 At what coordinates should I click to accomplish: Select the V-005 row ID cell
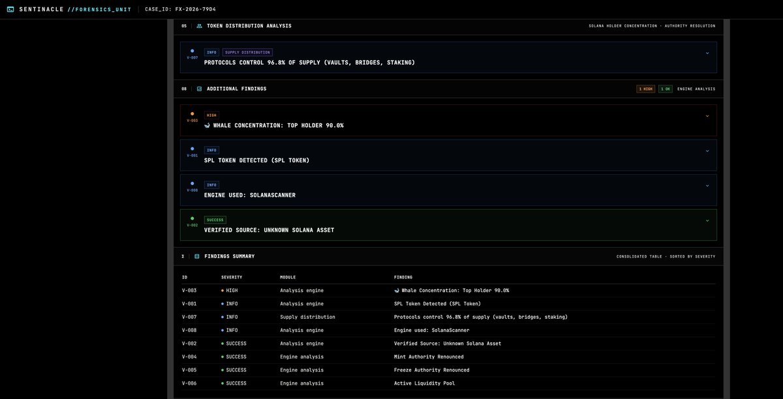click(x=189, y=370)
